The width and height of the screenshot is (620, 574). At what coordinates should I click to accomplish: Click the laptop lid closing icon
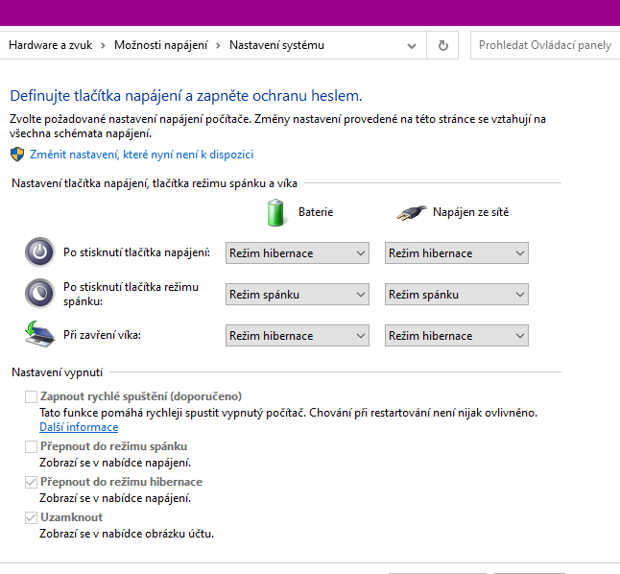coord(38,335)
